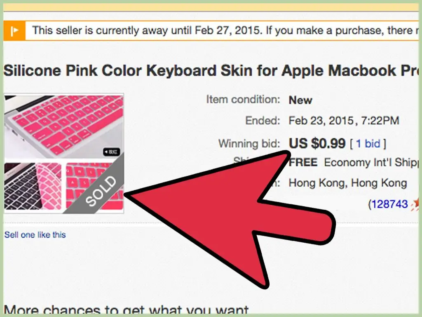Click the small black badge on main photo
The width and height of the screenshot is (422, 317).
click(111, 152)
